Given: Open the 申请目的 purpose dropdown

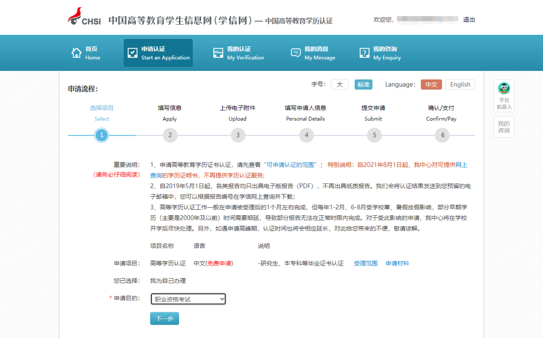Looking at the screenshot, I should [188, 299].
